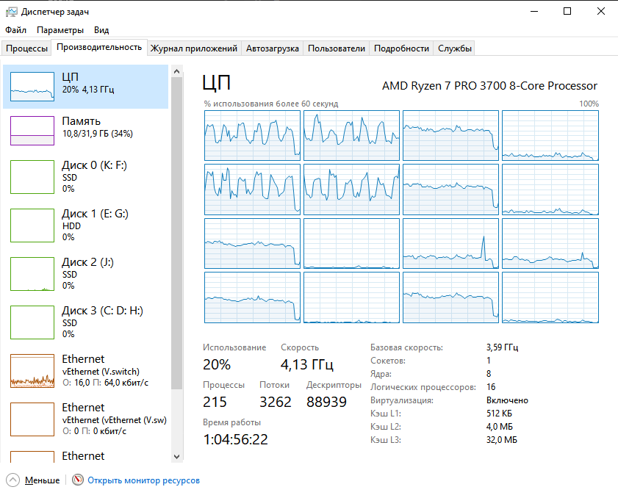Select Диск 1 (E: G:) thumbnail
The image size is (618, 498).
[x=32, y=225]
